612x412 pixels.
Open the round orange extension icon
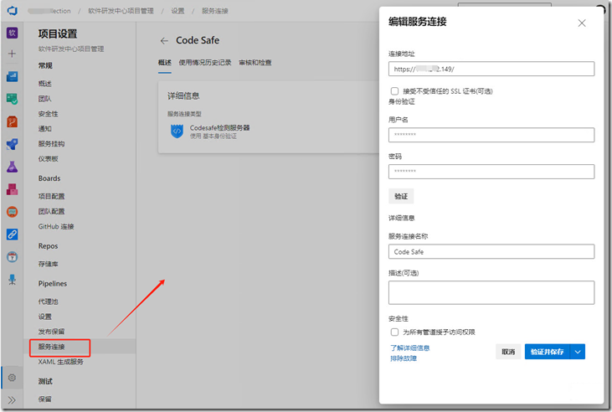pyautogui.click(x=12, y=212)
